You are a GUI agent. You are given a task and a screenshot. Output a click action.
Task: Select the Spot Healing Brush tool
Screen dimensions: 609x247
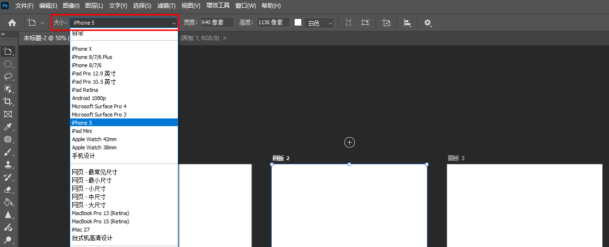coord(8,139)
